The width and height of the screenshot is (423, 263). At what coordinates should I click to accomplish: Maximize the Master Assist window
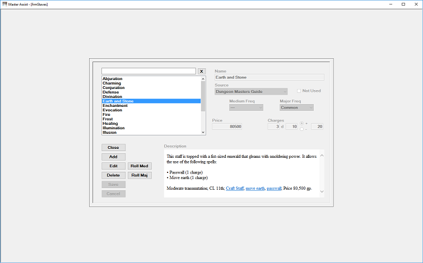click(403, 4)
